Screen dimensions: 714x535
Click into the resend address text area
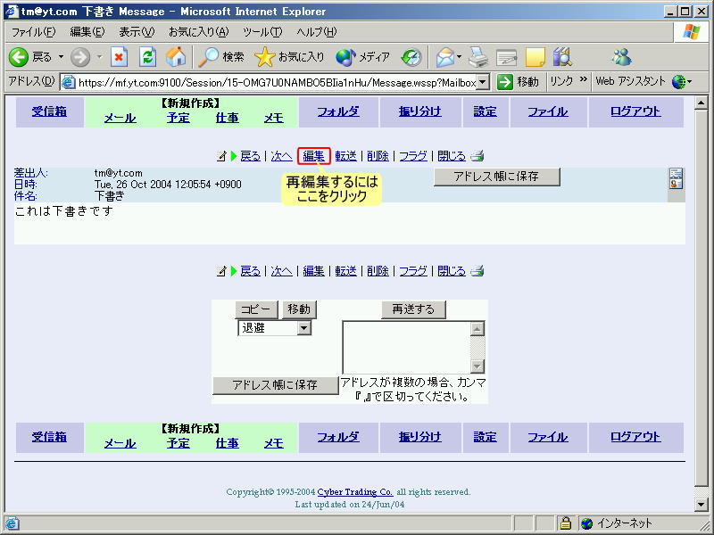[406, 347]
